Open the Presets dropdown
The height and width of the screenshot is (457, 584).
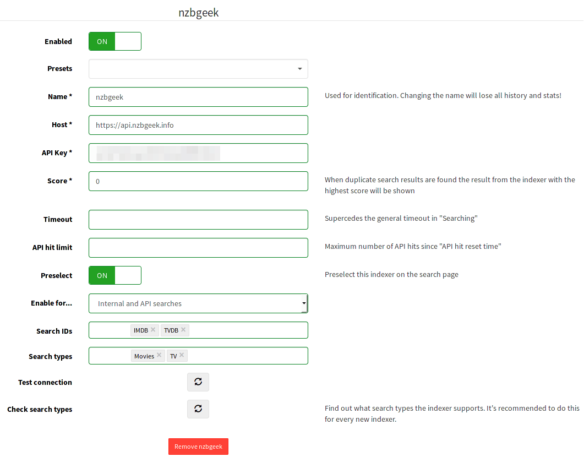click(x=198, y=69)
